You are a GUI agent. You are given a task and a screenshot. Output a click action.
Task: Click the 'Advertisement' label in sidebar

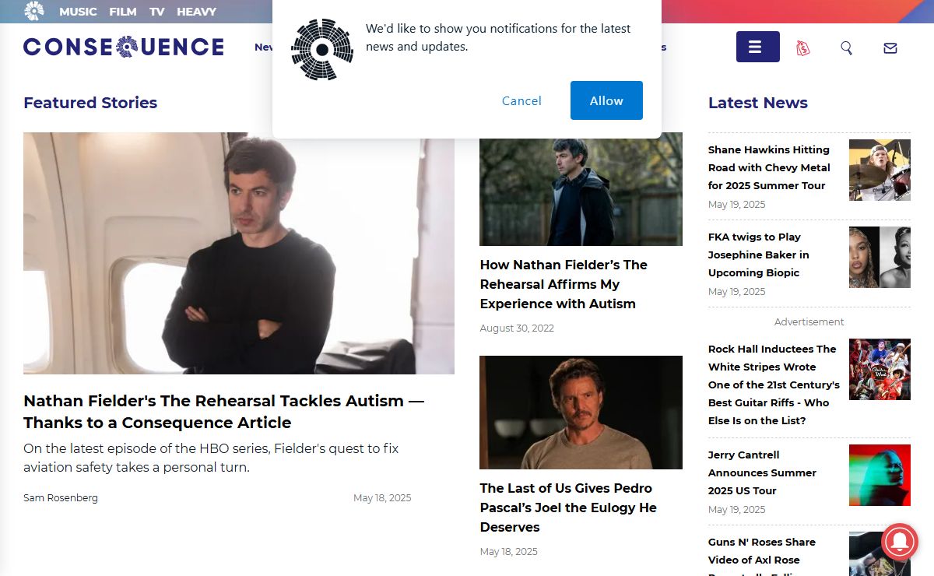[x=809, y=321]
